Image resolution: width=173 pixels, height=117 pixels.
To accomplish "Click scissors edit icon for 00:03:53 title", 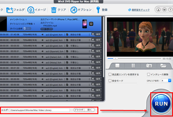I will [x=93, y=45].
